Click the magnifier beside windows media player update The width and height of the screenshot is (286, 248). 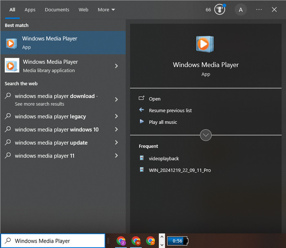8,142
